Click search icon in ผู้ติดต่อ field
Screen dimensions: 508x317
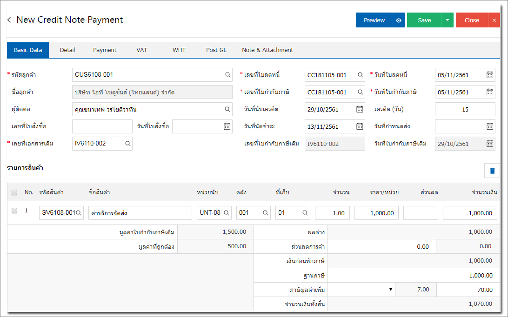[x=227, y=109]
